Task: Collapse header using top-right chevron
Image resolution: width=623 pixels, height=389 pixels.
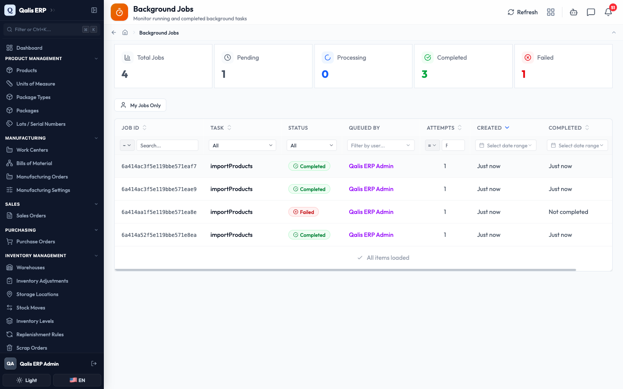Action: pos(613,32)
